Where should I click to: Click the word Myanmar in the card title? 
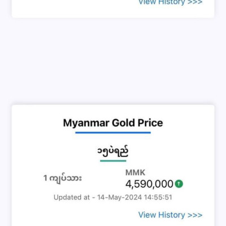tap(86, 123)
